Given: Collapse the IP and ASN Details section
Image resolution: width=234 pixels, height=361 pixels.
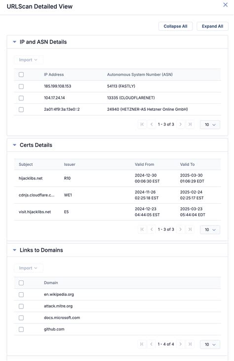Looking at the screenshot, I should tap(14, 42).
